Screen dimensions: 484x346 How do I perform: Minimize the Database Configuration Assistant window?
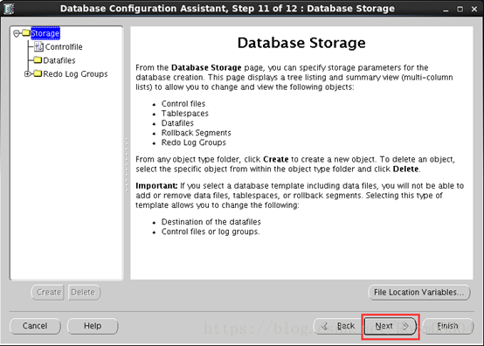point(446,10)
